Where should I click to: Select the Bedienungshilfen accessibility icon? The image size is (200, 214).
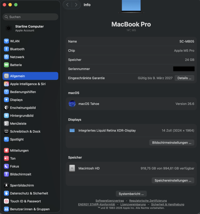coord(6,92)
